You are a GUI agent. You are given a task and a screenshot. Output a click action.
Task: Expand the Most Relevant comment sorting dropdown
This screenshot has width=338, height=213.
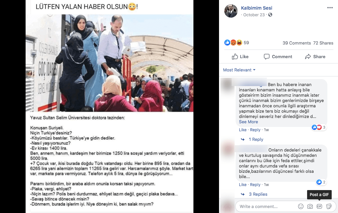pos(239,70)
